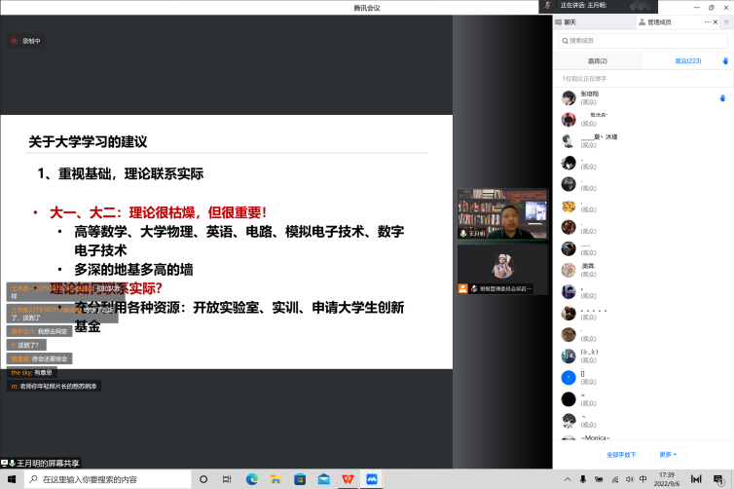This screenshot has height=489, width=734.
Task: Click the Windows taskbar search box
Action: pos(107,480)
